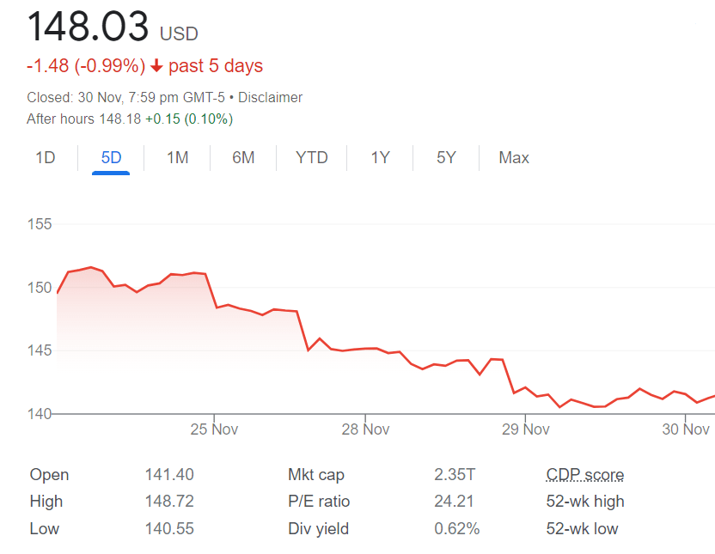The width and height of the screenshot is (715, 554).
Task: Select the 5D time range tab
Action: pyautogui.click(x=111, y=158)
